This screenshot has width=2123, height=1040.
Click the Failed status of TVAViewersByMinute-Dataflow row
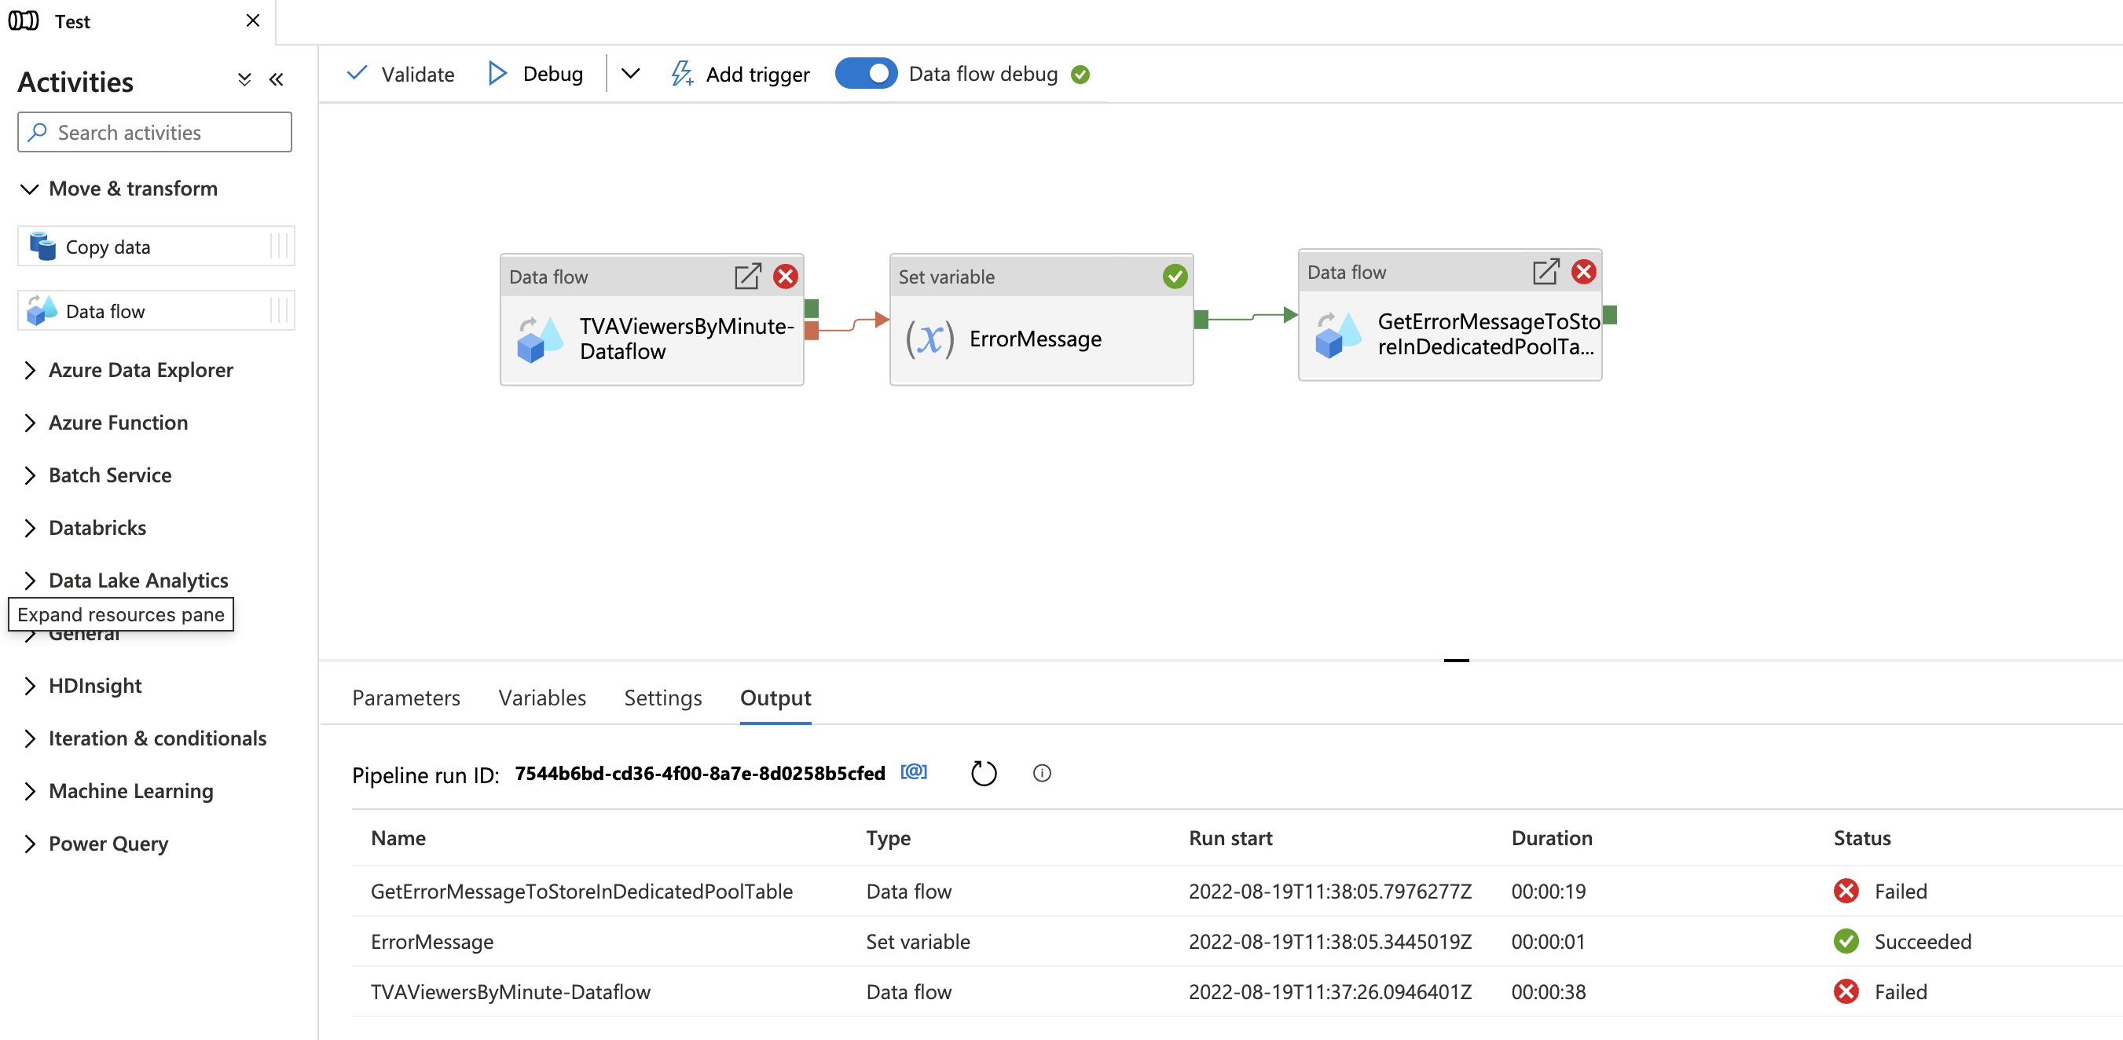1881,991
